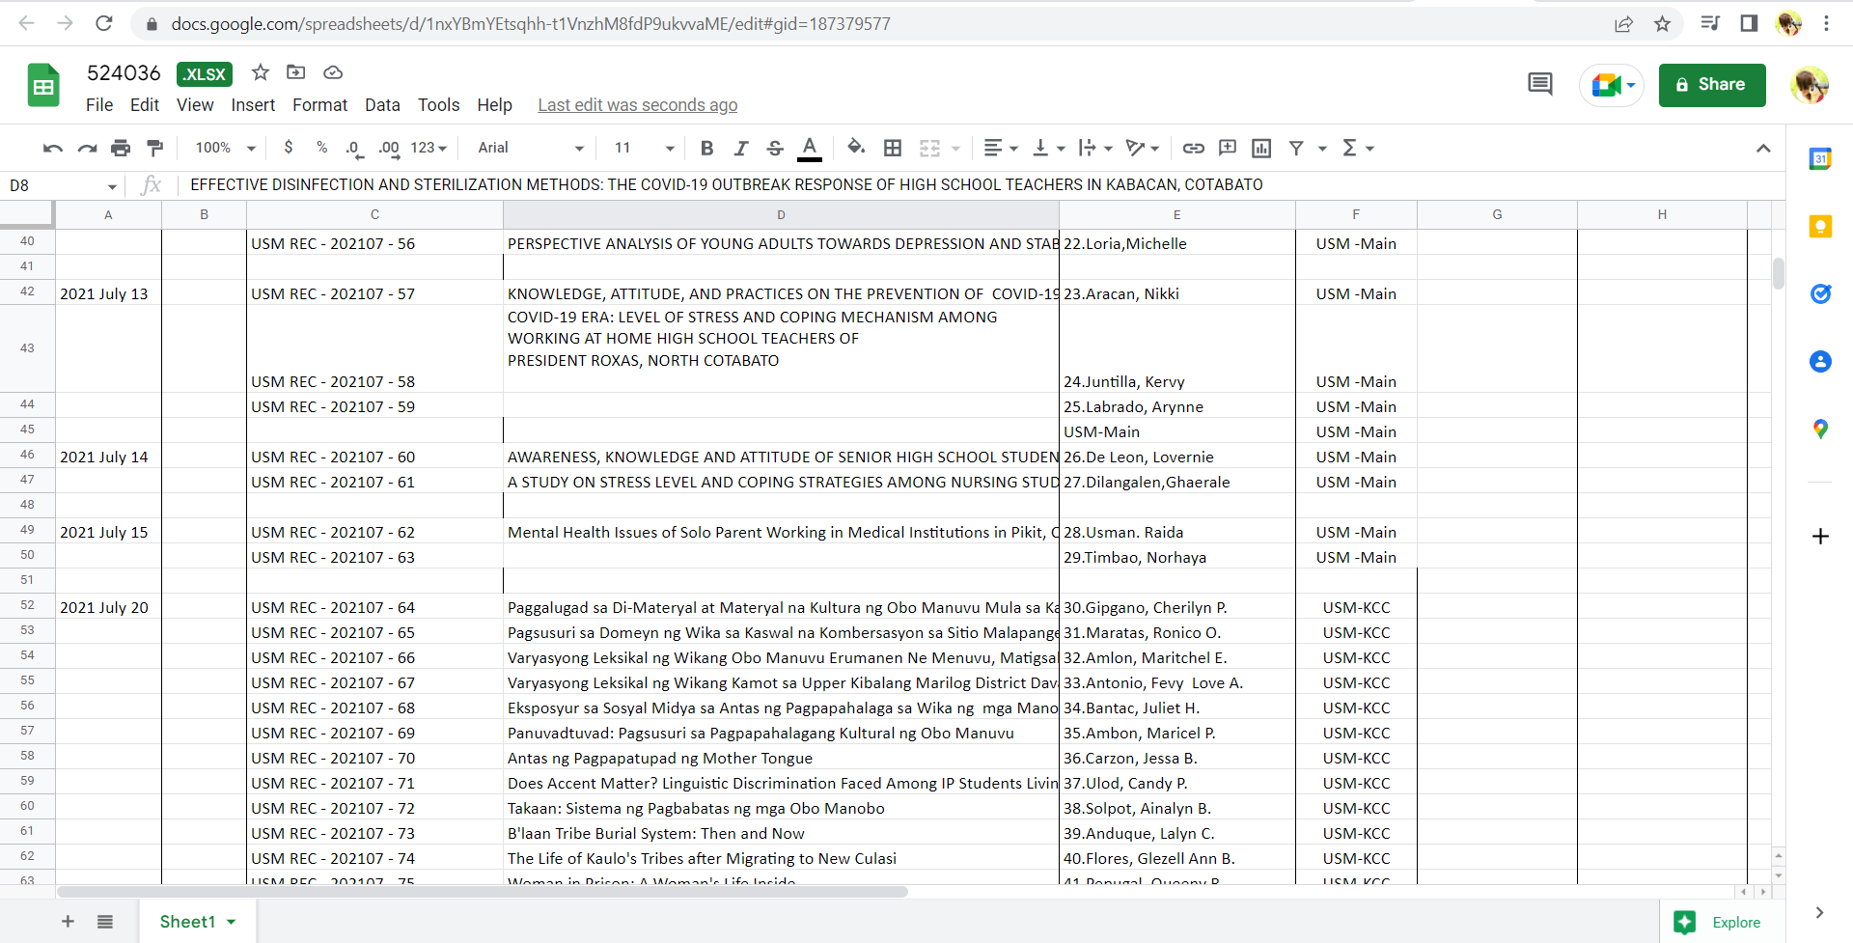The width and height of the screenshot is (1853, 943).
Task: Collapse the toolbar with up chevron
Action: tap(1763, 148)
